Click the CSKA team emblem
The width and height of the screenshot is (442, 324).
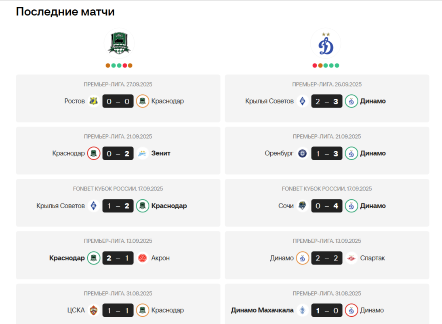tap(94, 311)
